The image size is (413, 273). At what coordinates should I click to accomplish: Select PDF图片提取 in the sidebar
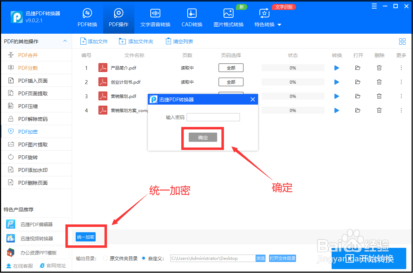click(36, 145)
